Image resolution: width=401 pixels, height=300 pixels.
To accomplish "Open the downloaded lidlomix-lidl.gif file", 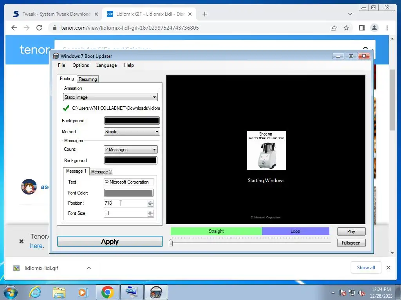I will (41, 268).
